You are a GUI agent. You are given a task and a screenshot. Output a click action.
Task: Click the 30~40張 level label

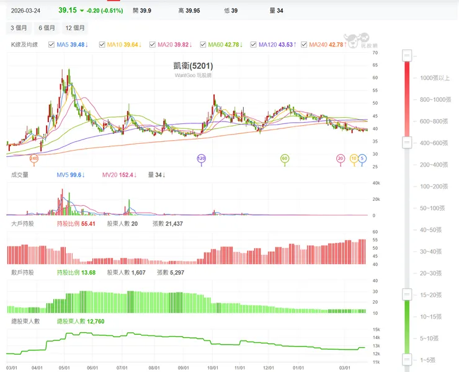[430, 252]
